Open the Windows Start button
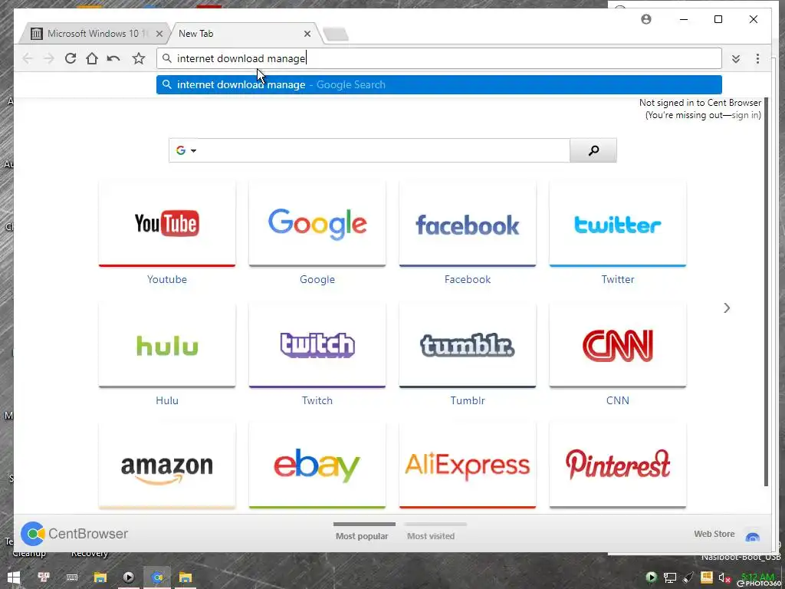785x589 pixels. pos(14,577)
